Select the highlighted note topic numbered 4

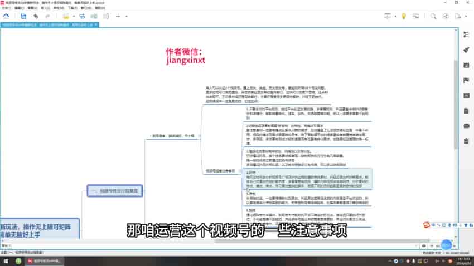(307, 179)
